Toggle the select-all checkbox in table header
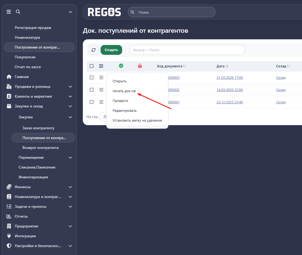The height and width of the screenshot is (255, 302). pos(92,66)
